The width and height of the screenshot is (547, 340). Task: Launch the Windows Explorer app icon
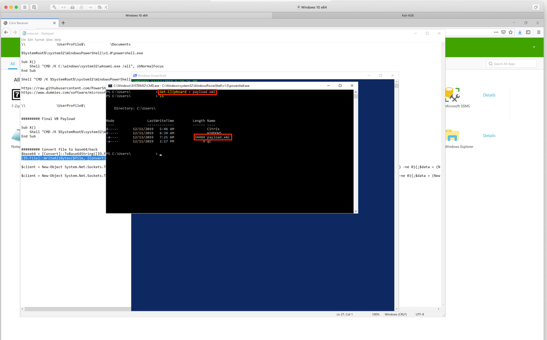click(x=452, y=135)
